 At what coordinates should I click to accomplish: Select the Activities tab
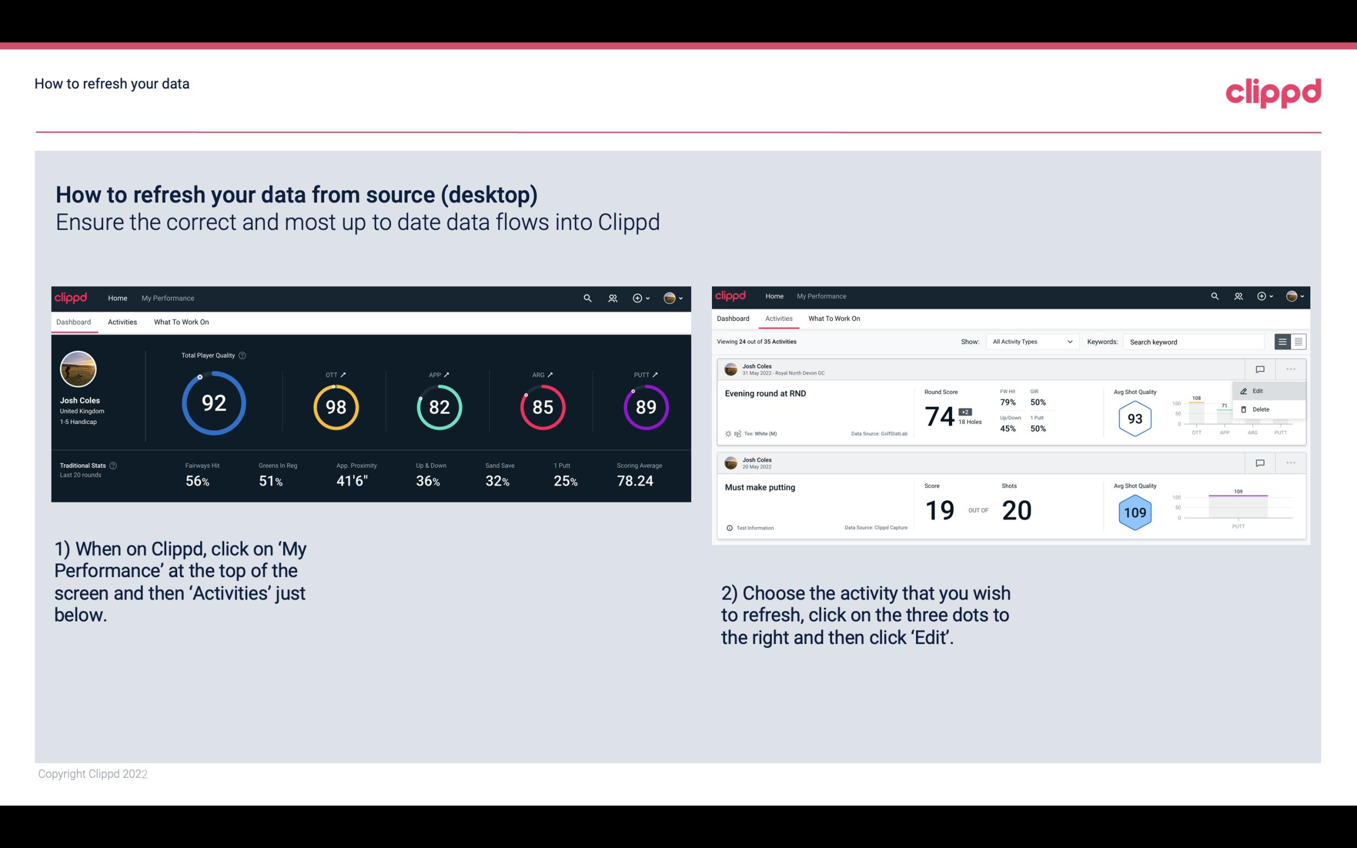coord(122,321)
